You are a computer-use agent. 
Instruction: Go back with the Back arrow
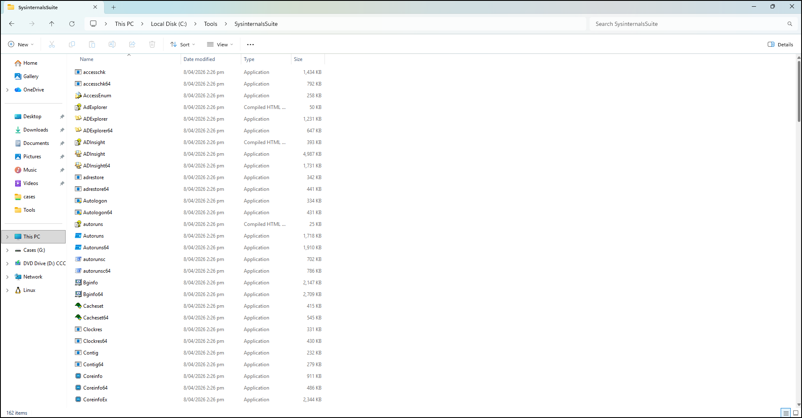pos(12,24)
